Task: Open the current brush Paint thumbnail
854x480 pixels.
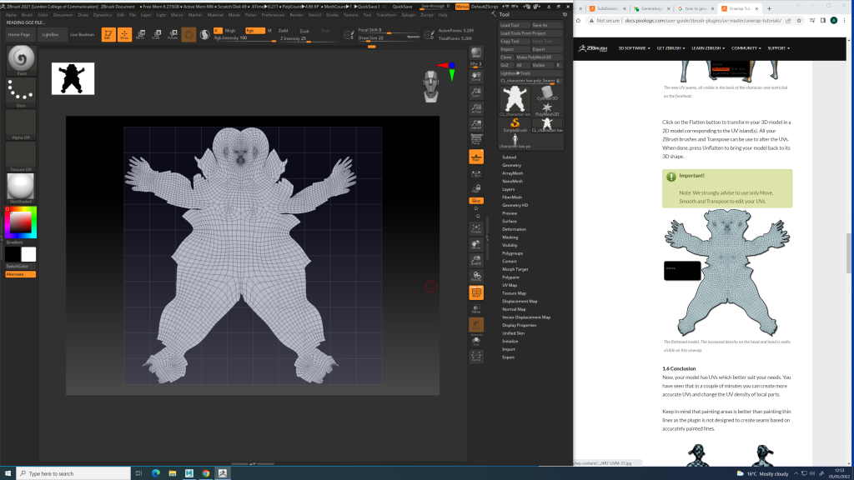Action: (21, 60)
